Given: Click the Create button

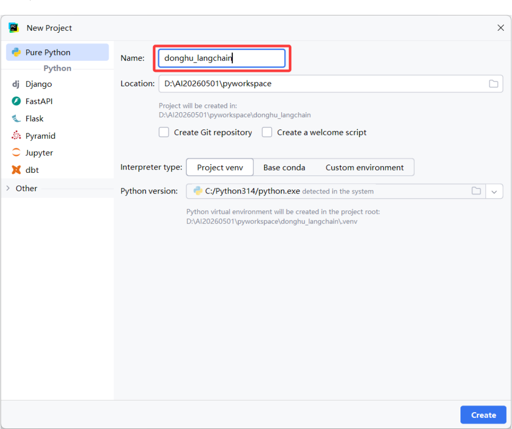Looking at the screenshot, I should click(483, 415).
